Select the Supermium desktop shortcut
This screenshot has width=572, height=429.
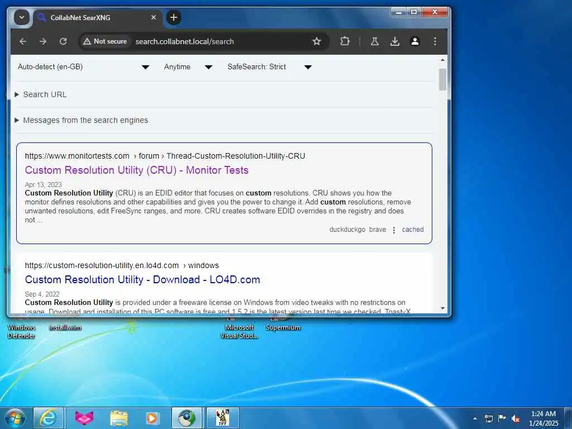point(283,327)
